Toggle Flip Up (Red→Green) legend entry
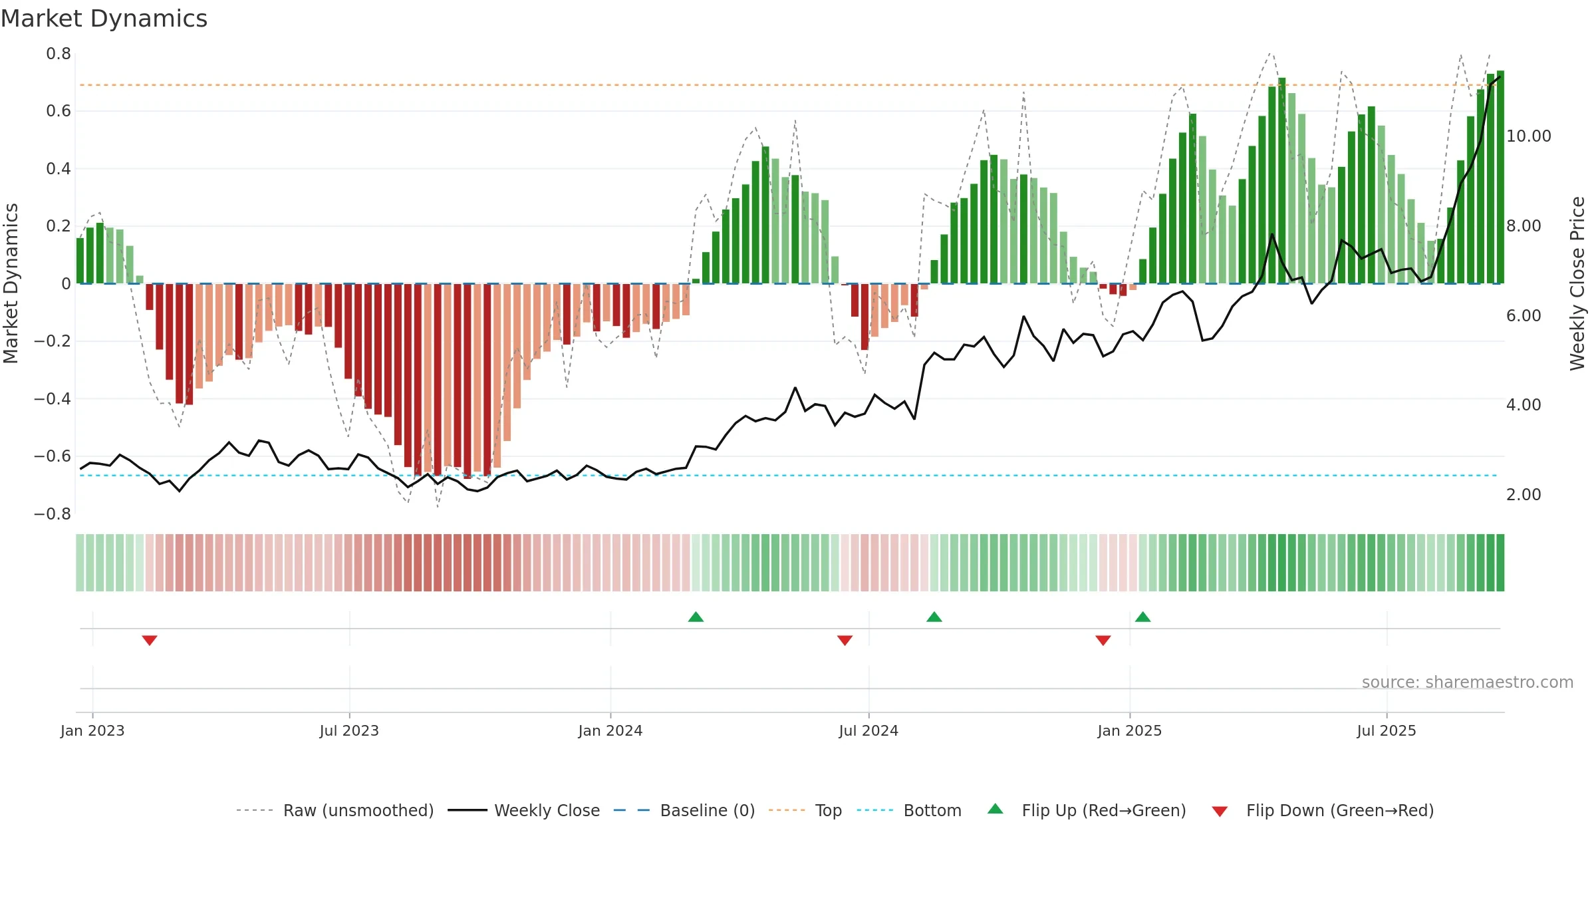This screenshot has height=898, width=1596. (1087, 810)
